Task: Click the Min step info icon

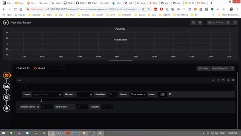Action: 91,94
